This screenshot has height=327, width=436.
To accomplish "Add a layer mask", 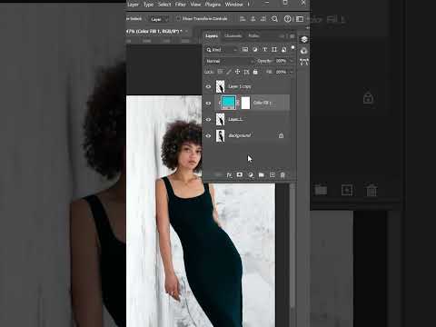I will tap(240, 175).
